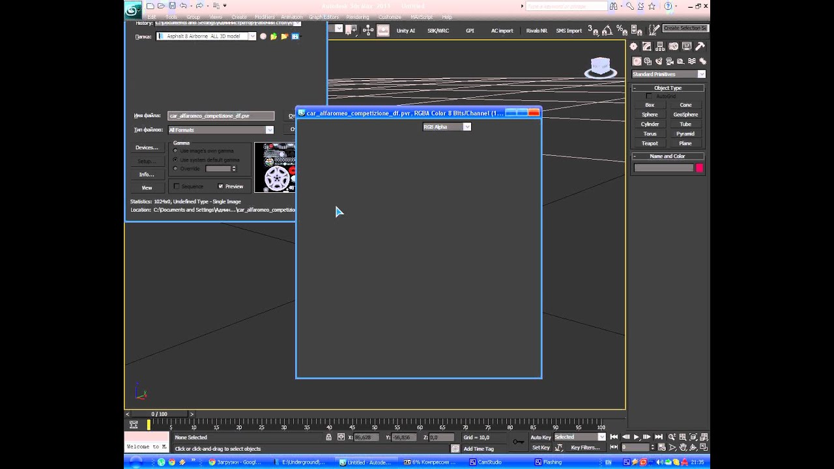834x469 pixels.
Task: Open the RGB Alpha channel dropdown
Action: pyautogui.click(x=446, y=127)
